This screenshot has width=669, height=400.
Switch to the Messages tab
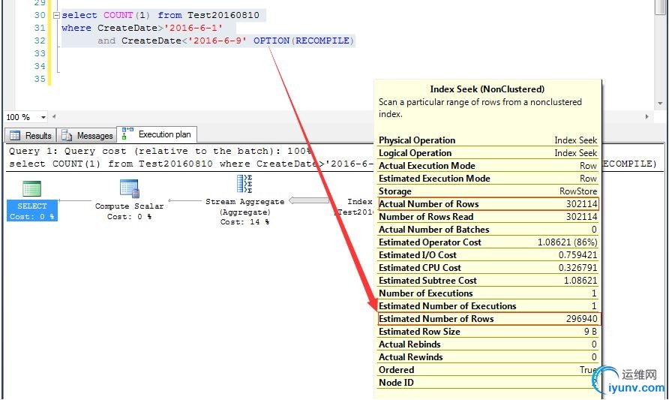point(87,135)
